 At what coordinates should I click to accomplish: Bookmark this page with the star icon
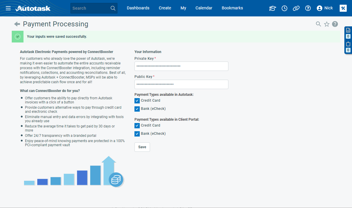(x=327, y=24)
